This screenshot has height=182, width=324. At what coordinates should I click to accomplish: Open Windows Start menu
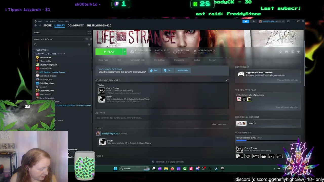point(115,169)
